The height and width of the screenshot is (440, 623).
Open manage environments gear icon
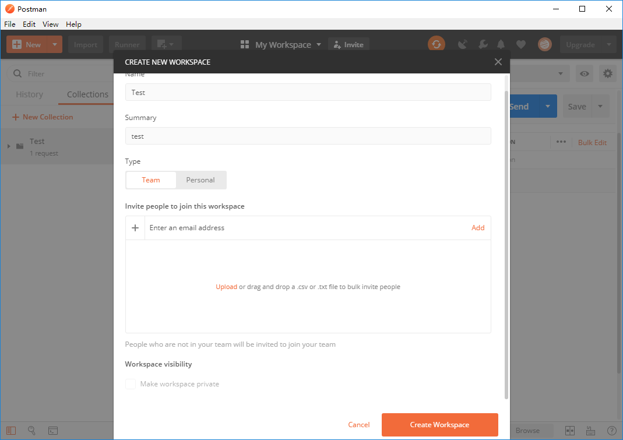tap(607, 73)
